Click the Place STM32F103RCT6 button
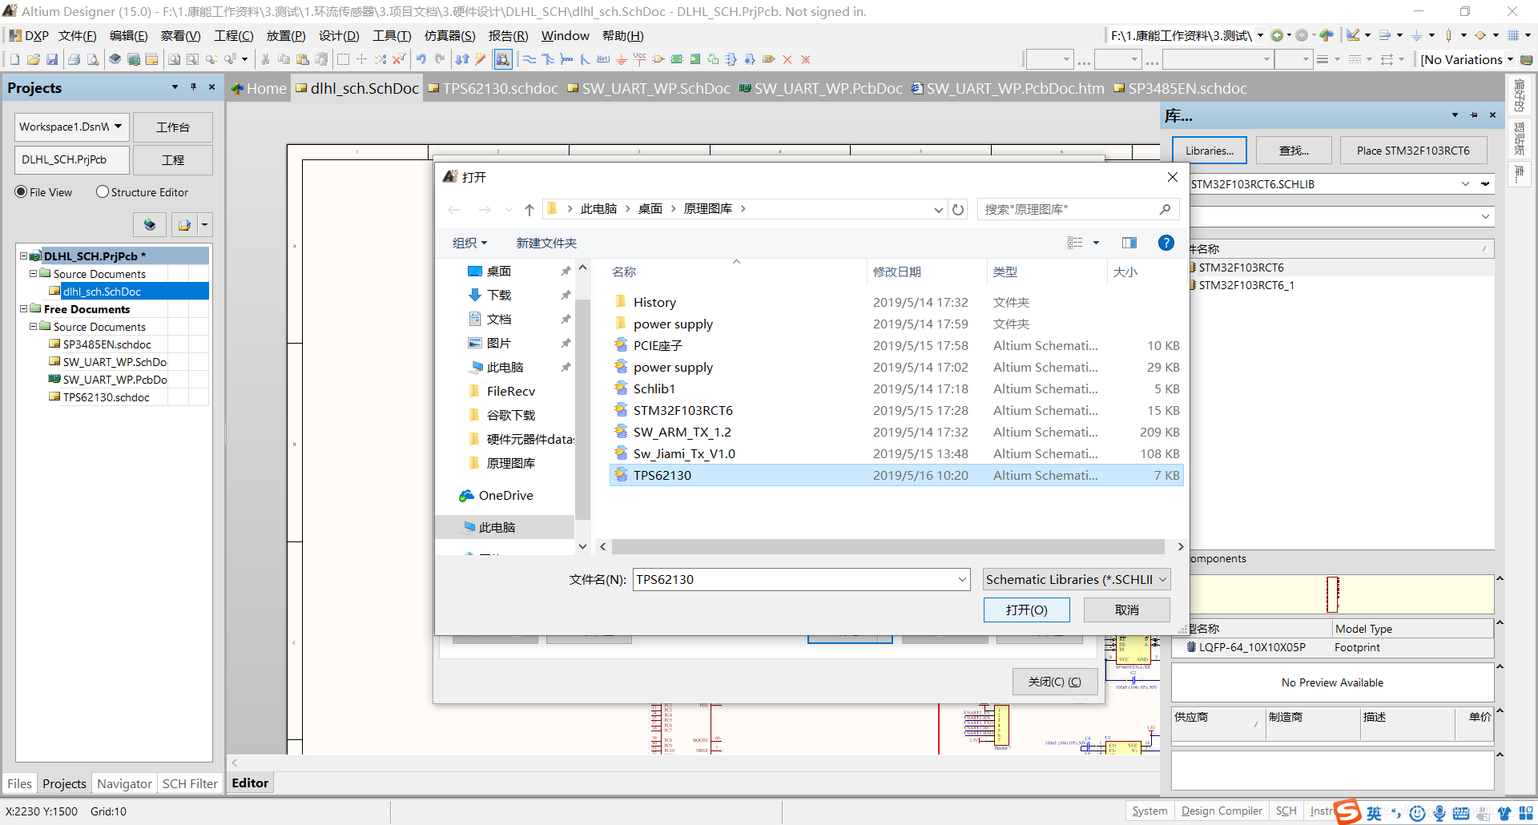The height and width of the screenshot is (825, 1538). pyautogui.click(x=1413, y=151)
